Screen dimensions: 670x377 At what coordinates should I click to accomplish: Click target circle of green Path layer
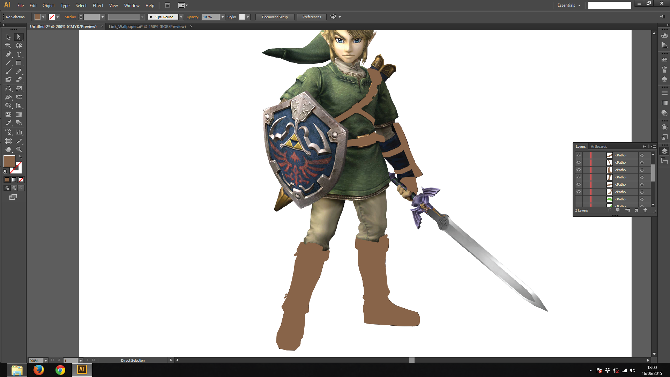click(x=642, y=199)
